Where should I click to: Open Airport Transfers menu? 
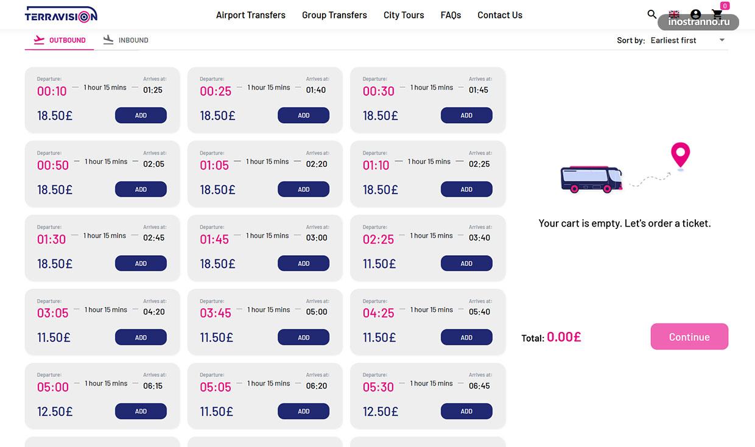[251, 15]
